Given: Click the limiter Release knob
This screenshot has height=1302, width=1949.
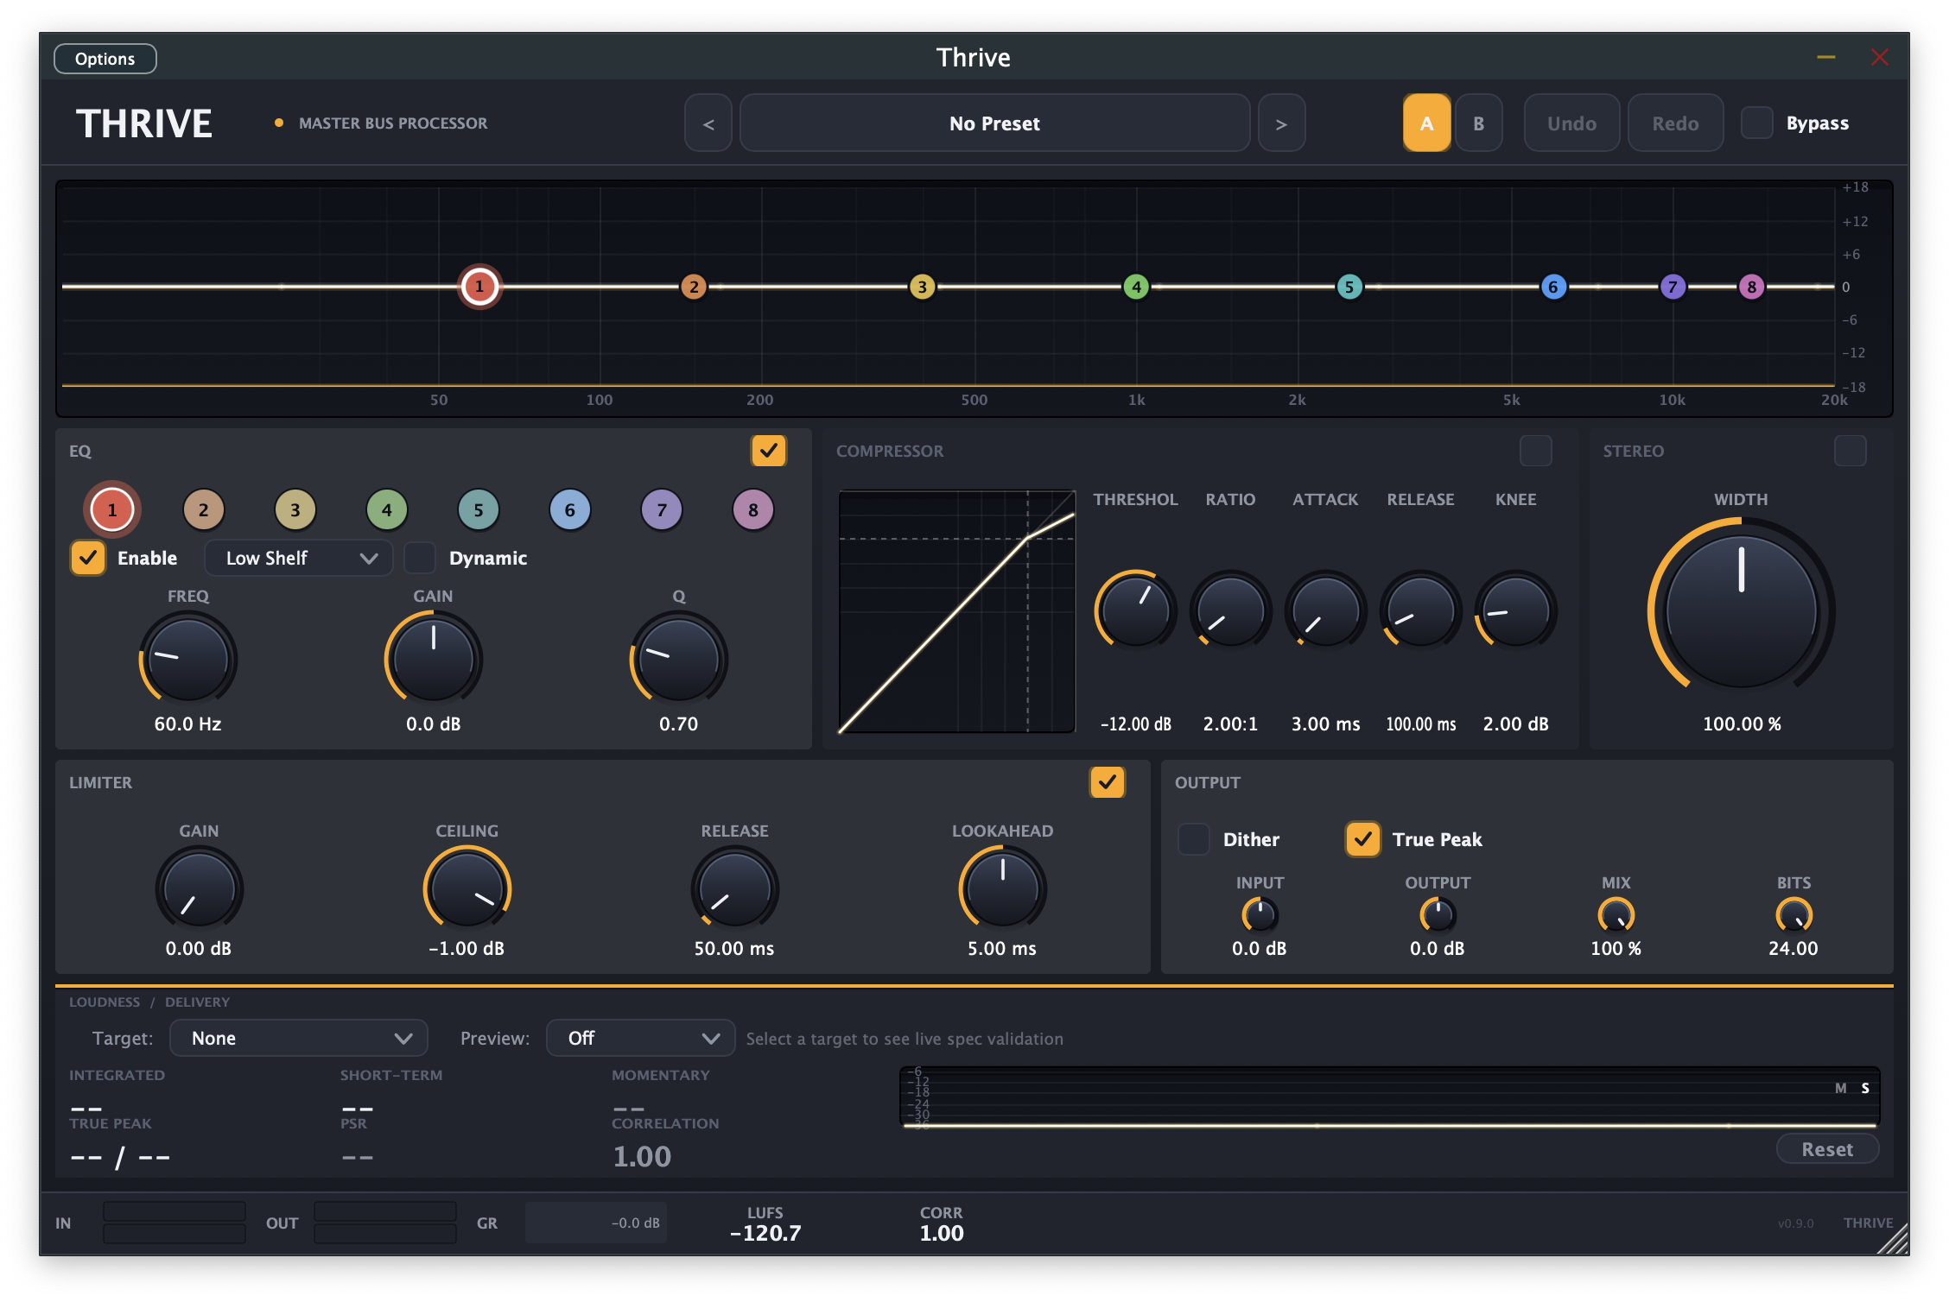Looking at the screenshot, I should coord(735,889).
